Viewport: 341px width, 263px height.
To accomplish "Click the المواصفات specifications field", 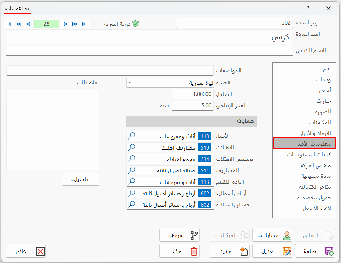I will (110, 70).
